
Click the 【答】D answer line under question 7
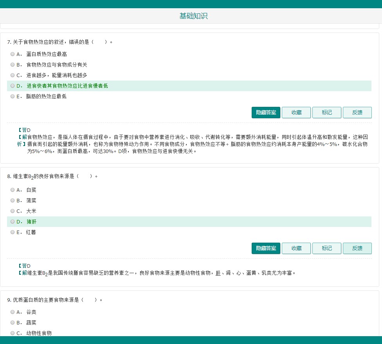tap(25, 130)
